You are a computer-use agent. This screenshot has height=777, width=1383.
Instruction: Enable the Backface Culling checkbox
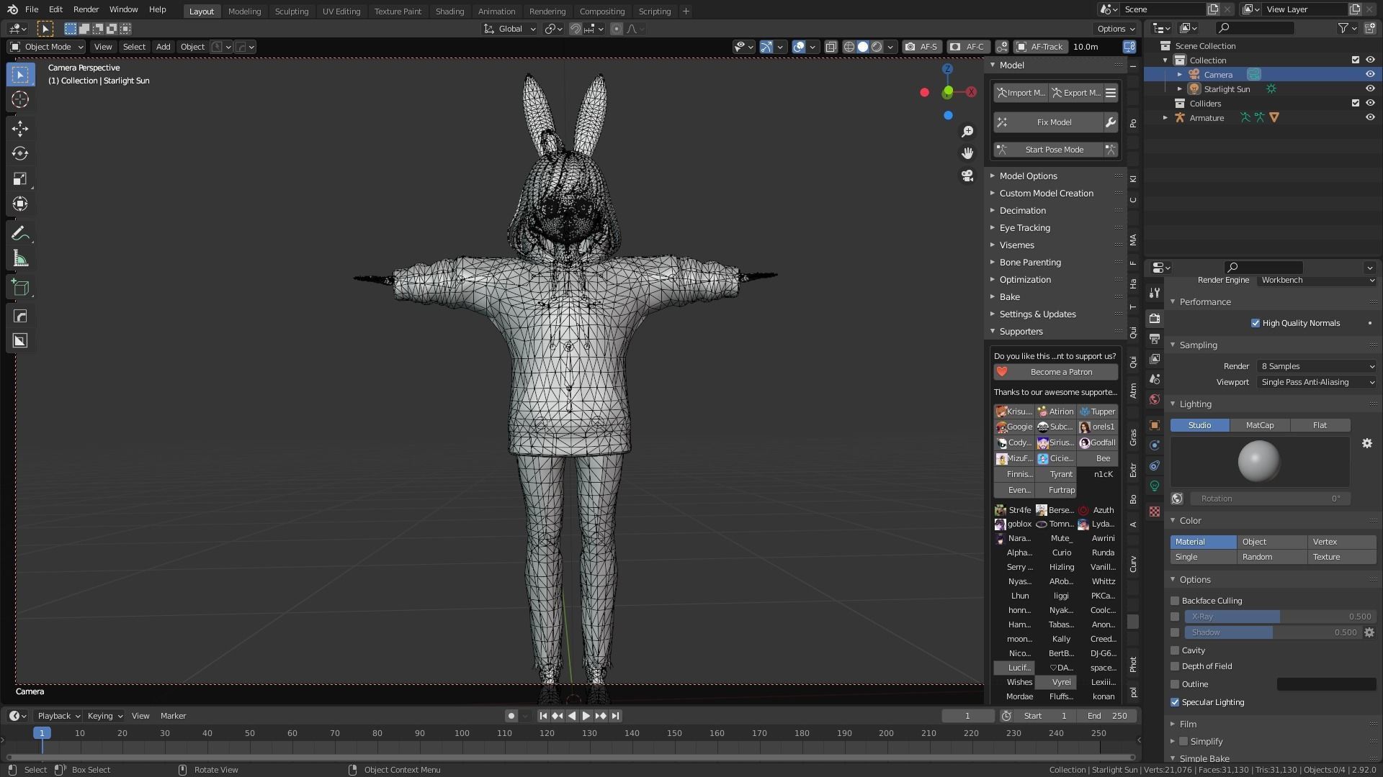click(1175, 601)
